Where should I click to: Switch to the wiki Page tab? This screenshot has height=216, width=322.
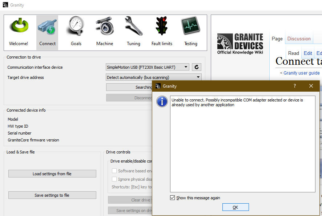(x=277, y=39)
